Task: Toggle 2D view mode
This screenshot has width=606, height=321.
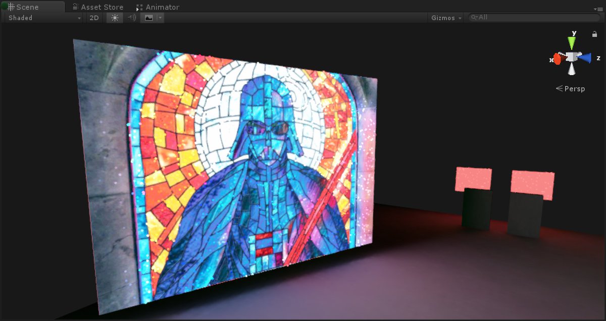Action: (94, 18)
